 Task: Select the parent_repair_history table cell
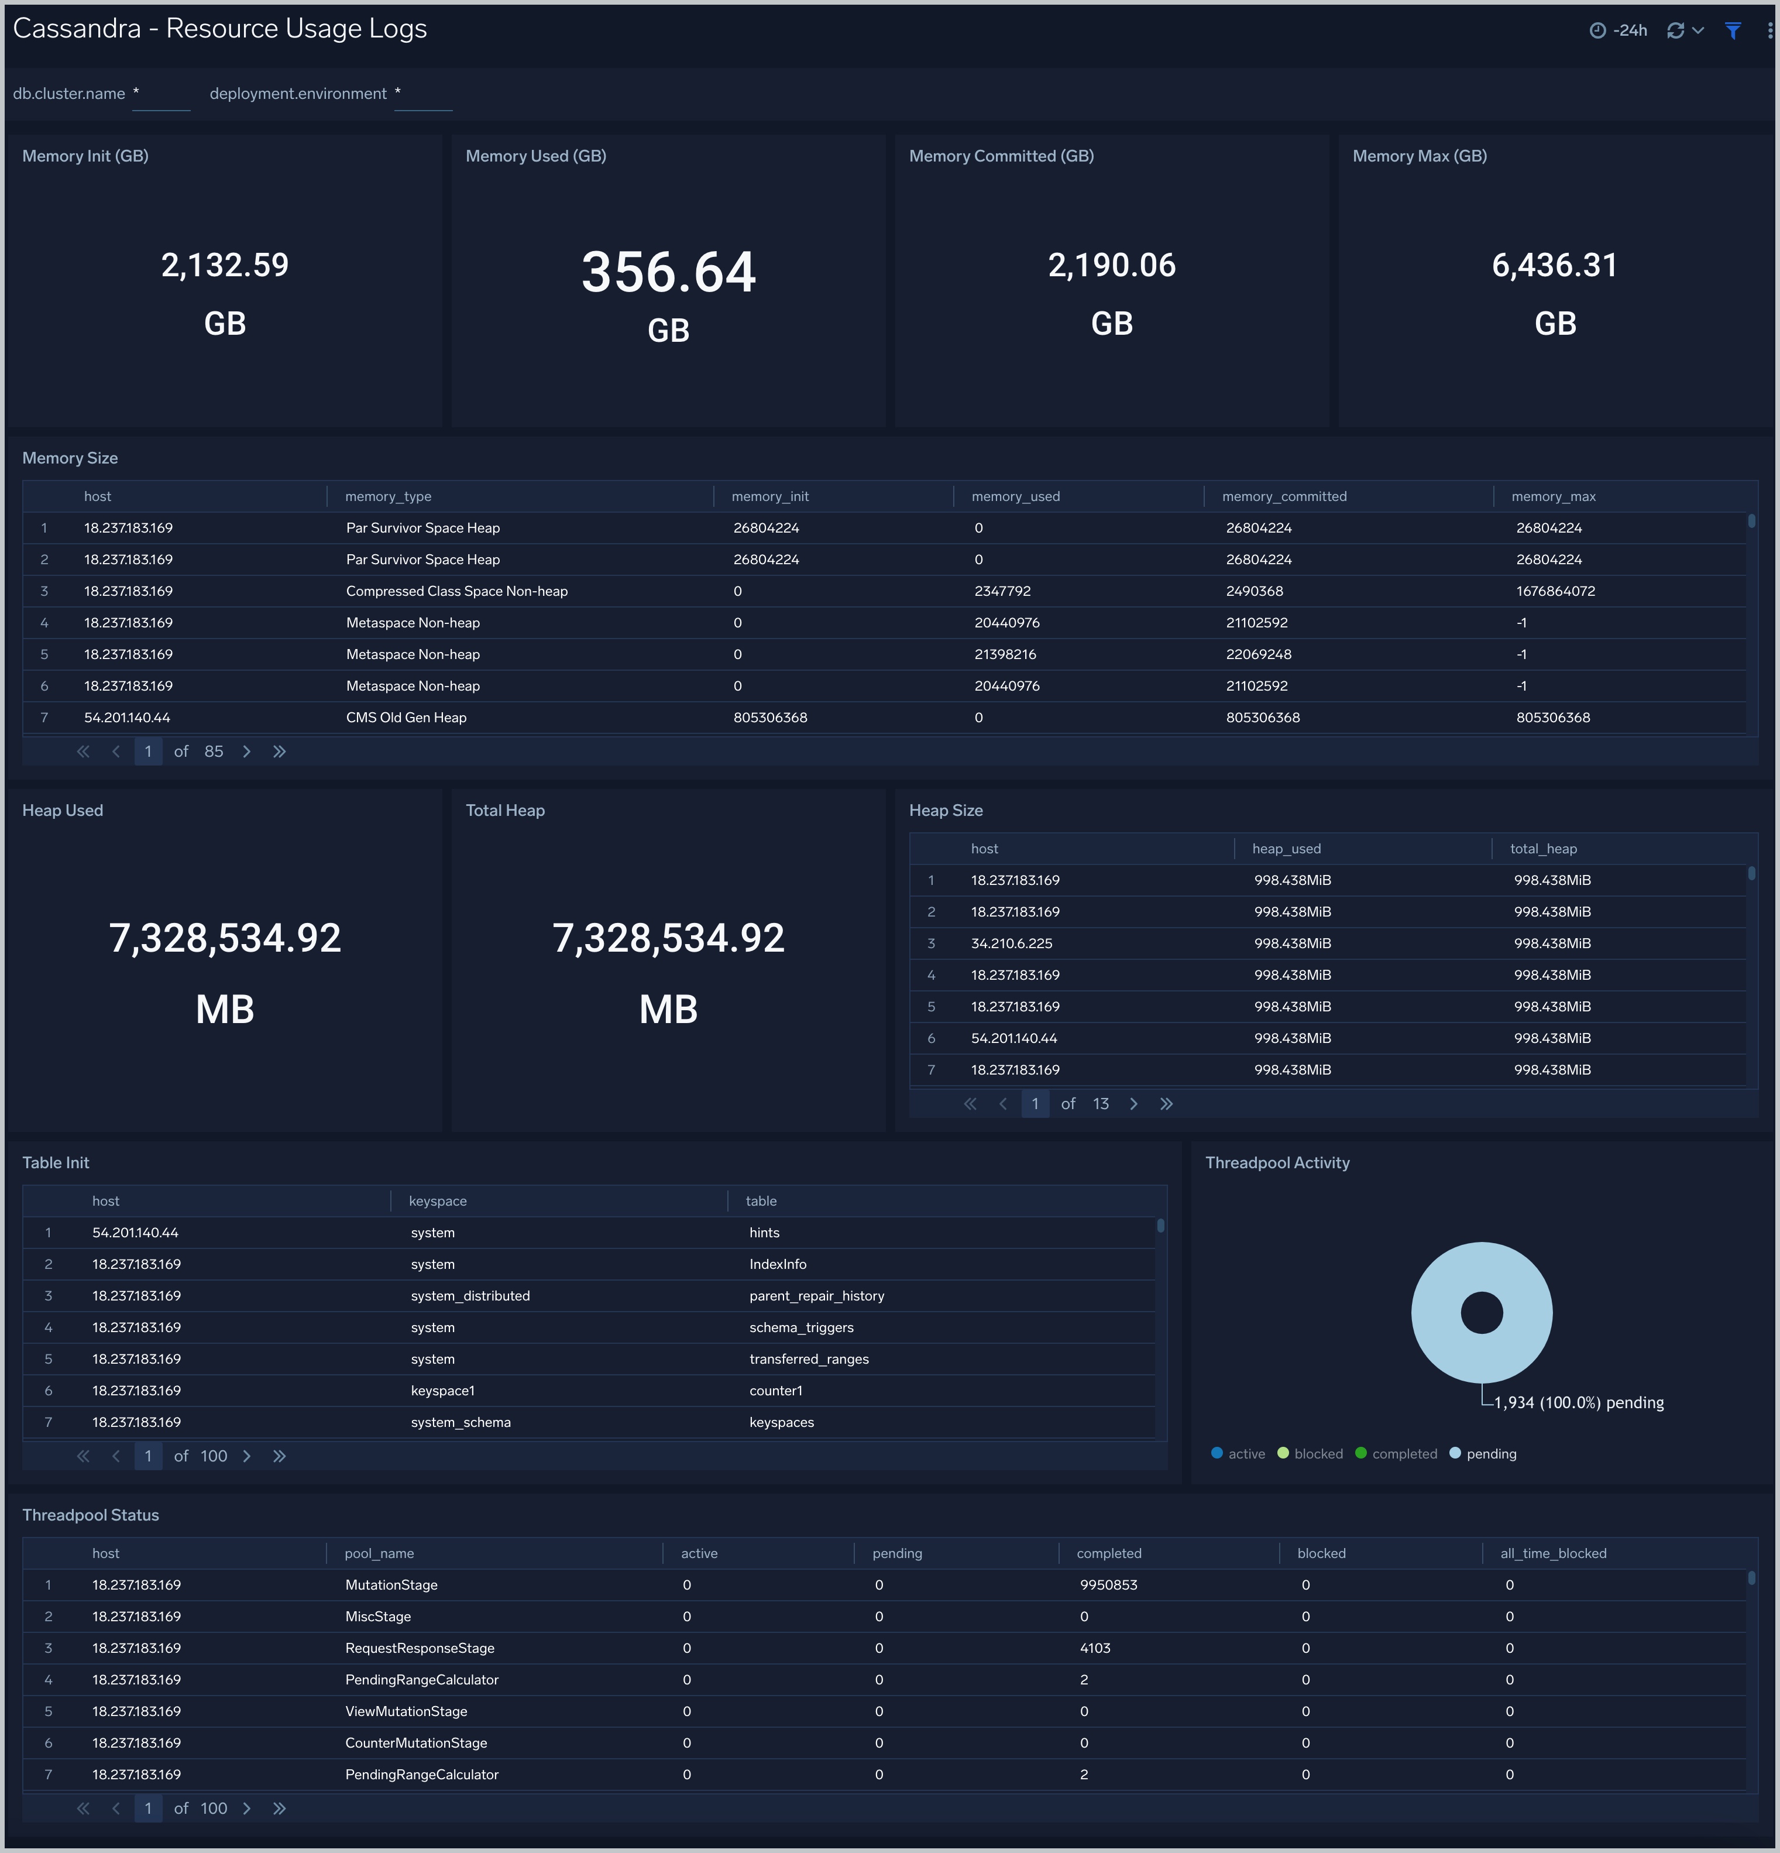point(817,1296)
